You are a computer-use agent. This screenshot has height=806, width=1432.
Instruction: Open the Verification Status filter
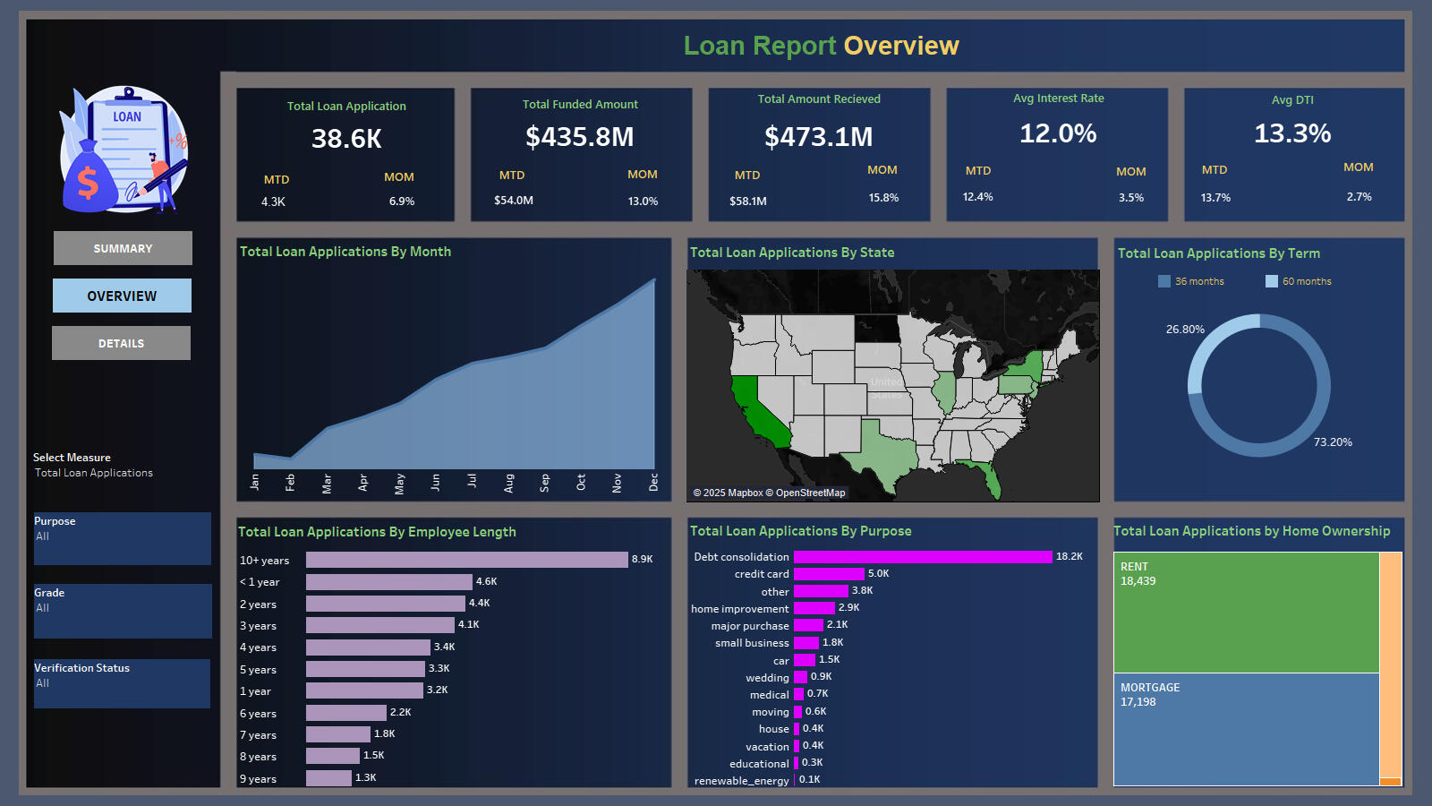[122, 683]
